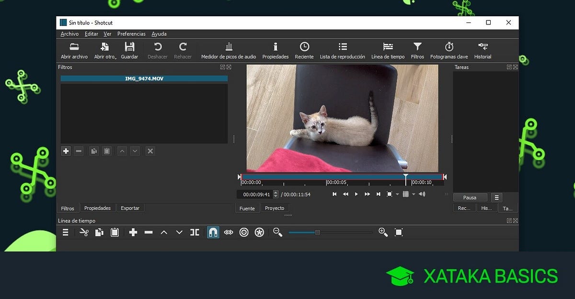The image size is (575, 299).
Task: Open the grid options dropdown next to grid icon
Action: point(414,194)
